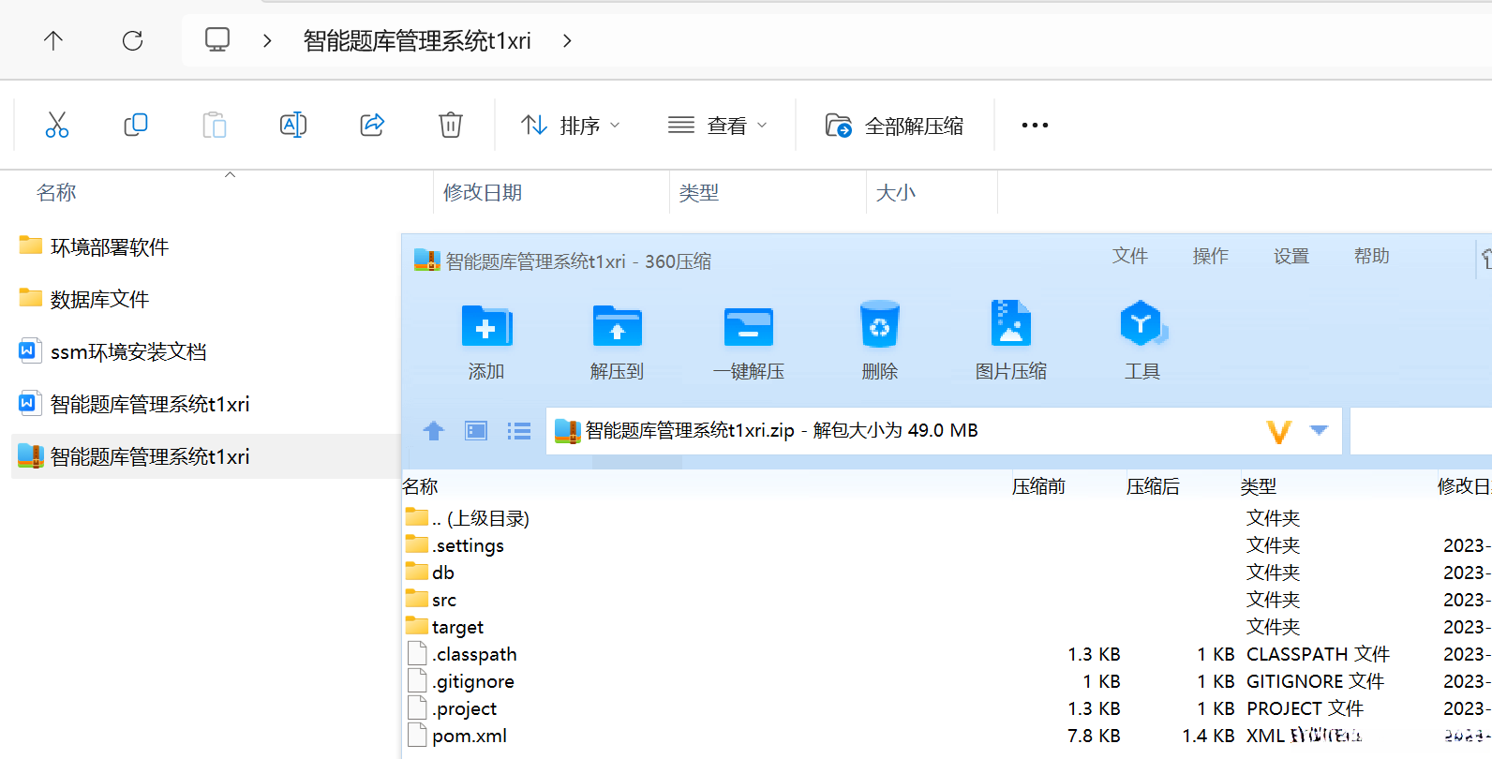Open the 操作 menu in 360压缩

pos(1211,256)
